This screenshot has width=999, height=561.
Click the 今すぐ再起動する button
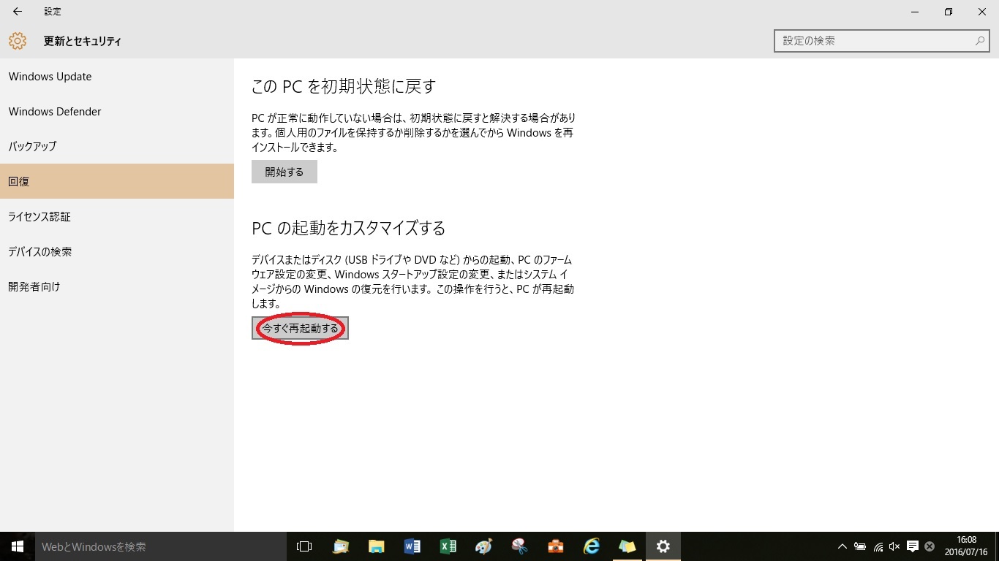(300, 328)
